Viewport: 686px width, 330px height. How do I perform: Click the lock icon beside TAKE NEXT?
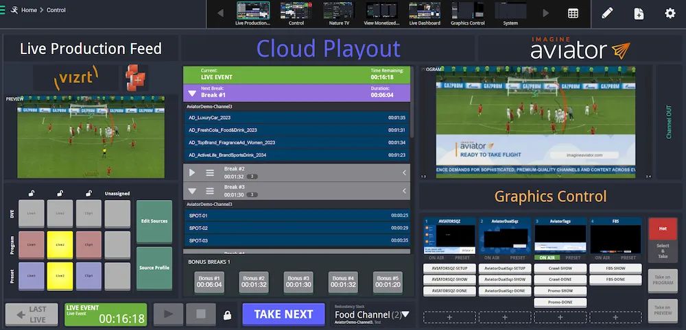pyautogui.click(x=227, y=315)
